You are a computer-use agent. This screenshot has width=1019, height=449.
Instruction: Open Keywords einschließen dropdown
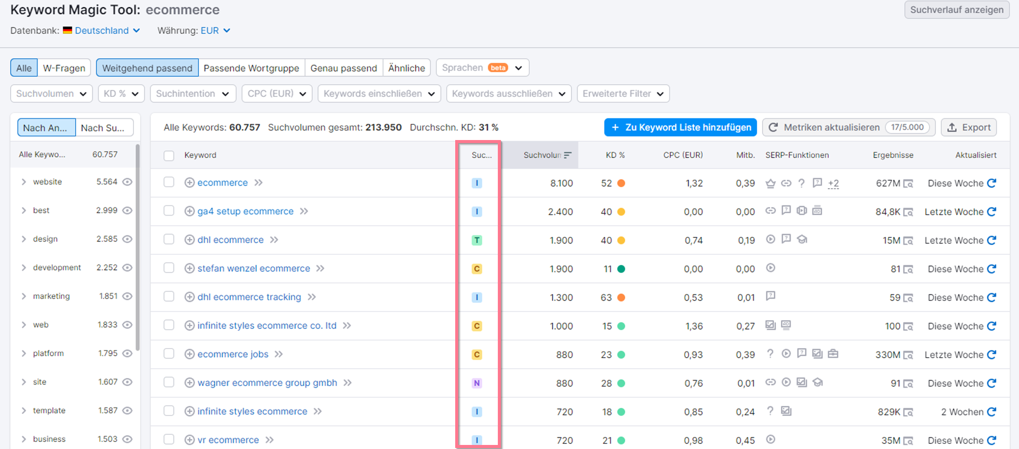pyautogui.click(x=379, y=93)
